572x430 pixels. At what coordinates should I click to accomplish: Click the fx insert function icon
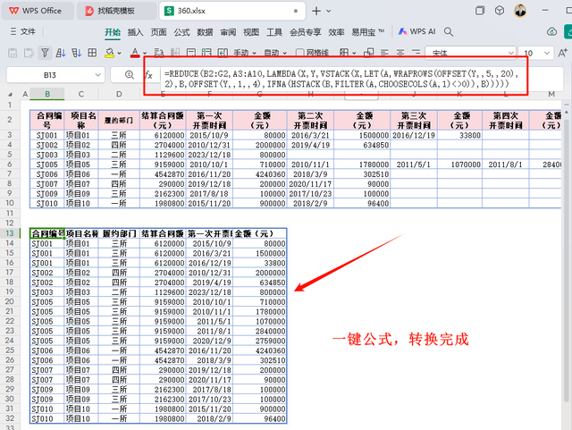[148, 75]
